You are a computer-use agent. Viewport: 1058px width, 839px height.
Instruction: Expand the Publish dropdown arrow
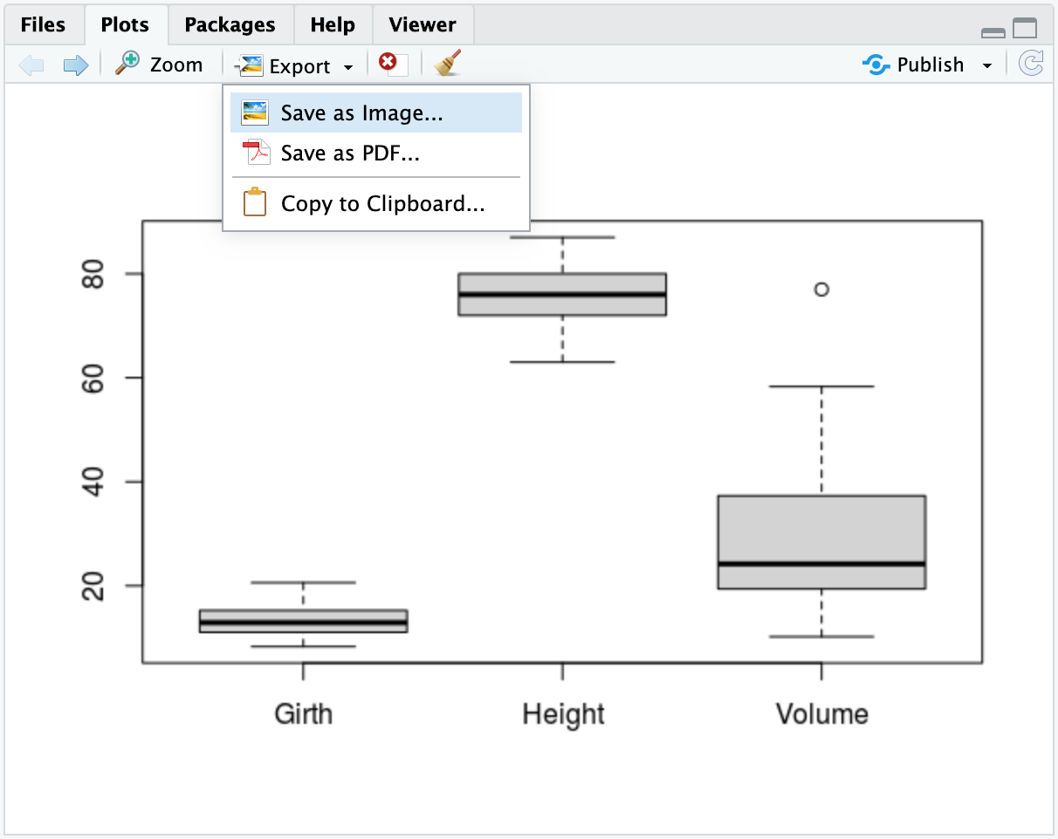(987, 66)
